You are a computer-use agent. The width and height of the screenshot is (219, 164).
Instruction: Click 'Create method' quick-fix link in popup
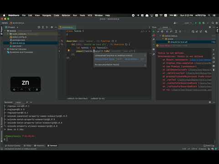point(104,59)
